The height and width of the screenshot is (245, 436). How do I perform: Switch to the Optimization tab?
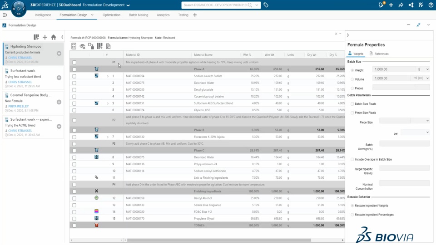[x=112, y=15]
